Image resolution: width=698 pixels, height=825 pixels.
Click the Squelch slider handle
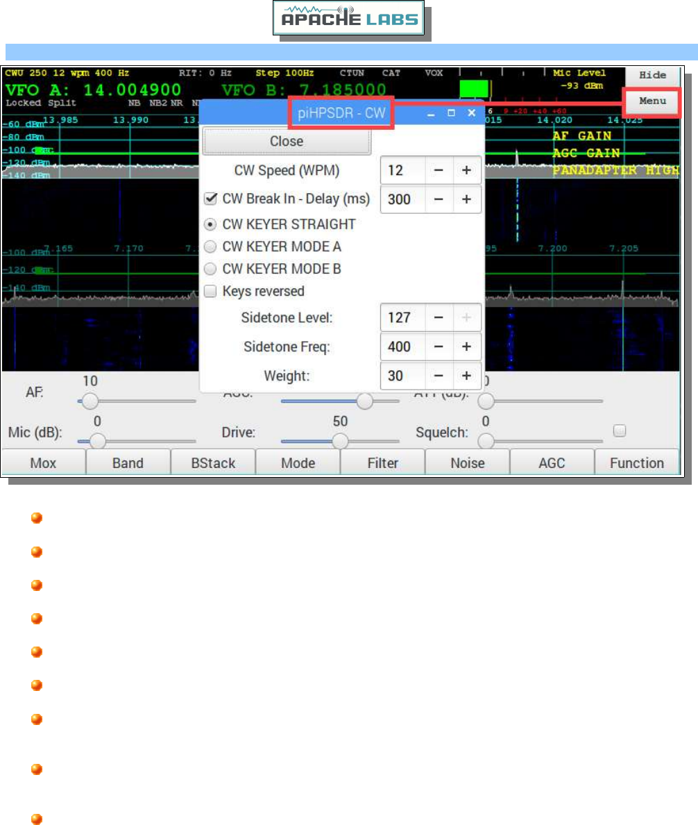tap(486, 441)
